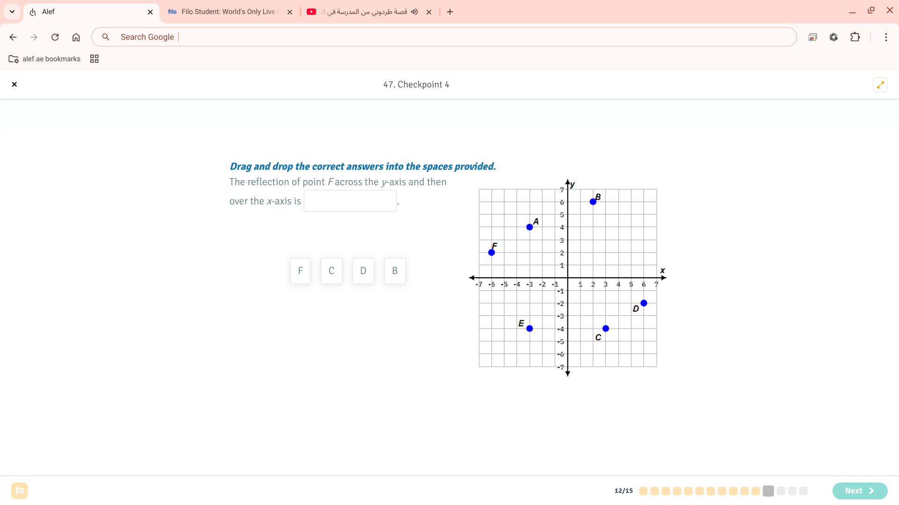Click the flag report icon at bottom left
The height and width of the screenshot is (505, 899).
click(19, 491)
